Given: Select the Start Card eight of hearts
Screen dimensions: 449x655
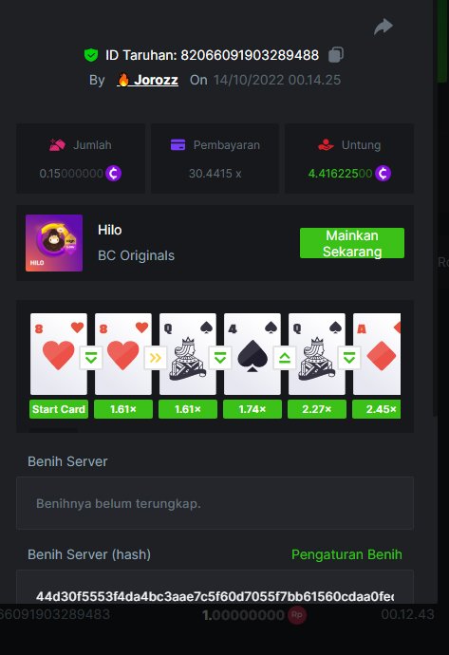Looking at the screenshot, I should tap(59, 354).
